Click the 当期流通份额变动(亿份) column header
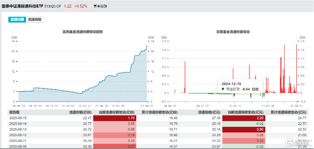The image size is (314, 149). tap(117, 113)
